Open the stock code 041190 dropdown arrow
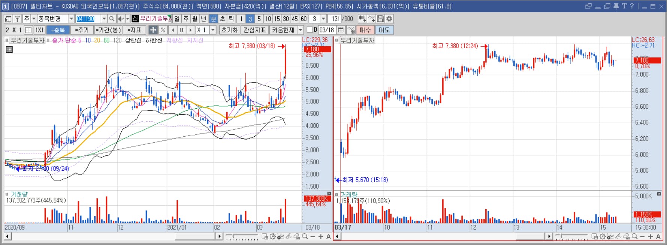667x245 pixels. 104,19
